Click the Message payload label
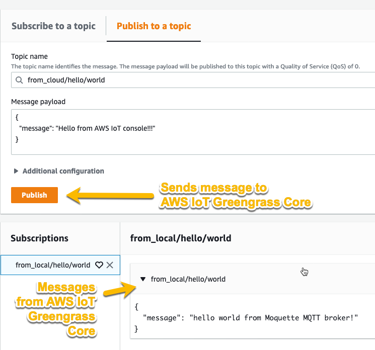 point(38,102)
